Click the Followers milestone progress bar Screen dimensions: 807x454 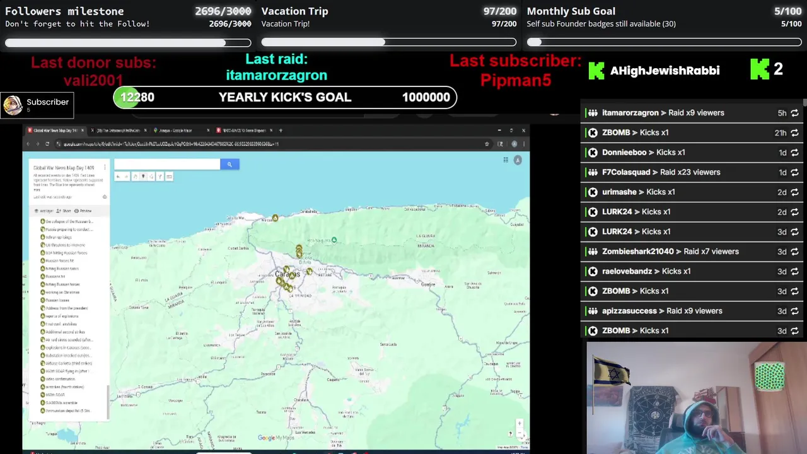click(x=128, y=43)
